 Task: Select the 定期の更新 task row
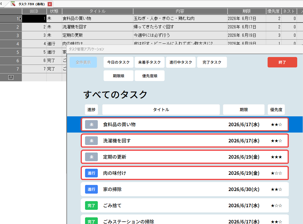point(185,157)
